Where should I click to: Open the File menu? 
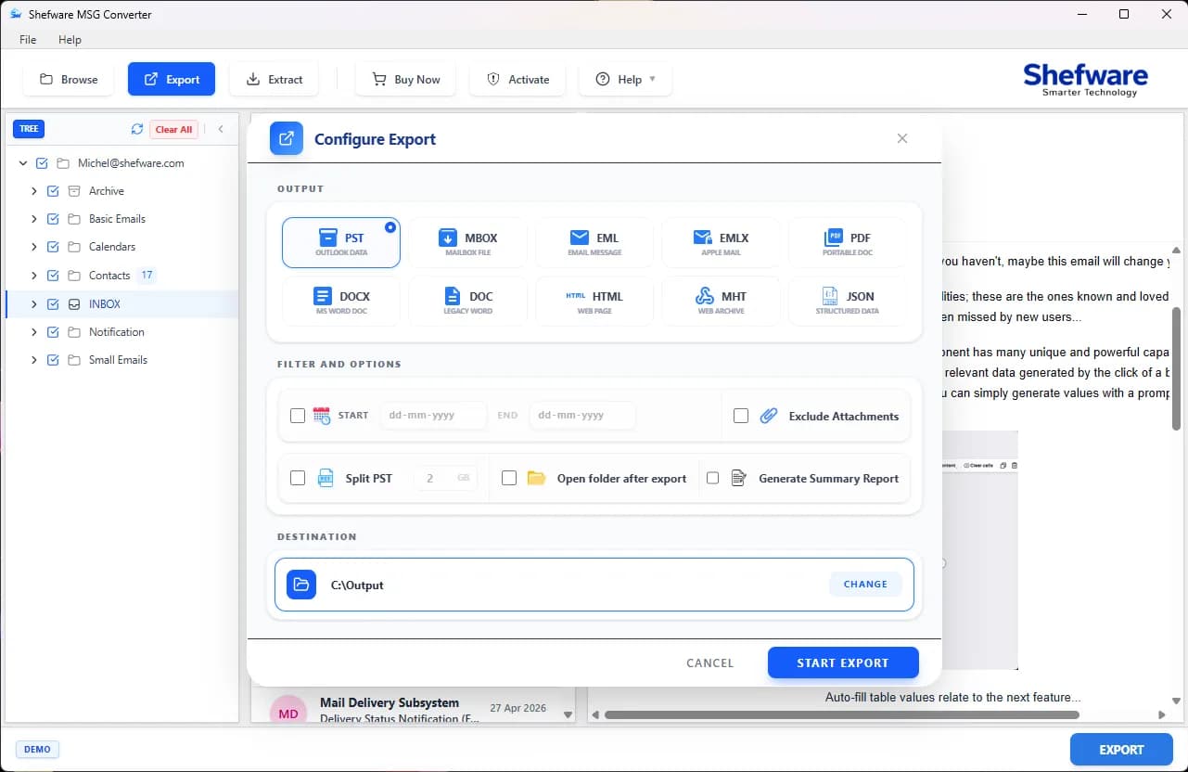(x=28, y=40)
